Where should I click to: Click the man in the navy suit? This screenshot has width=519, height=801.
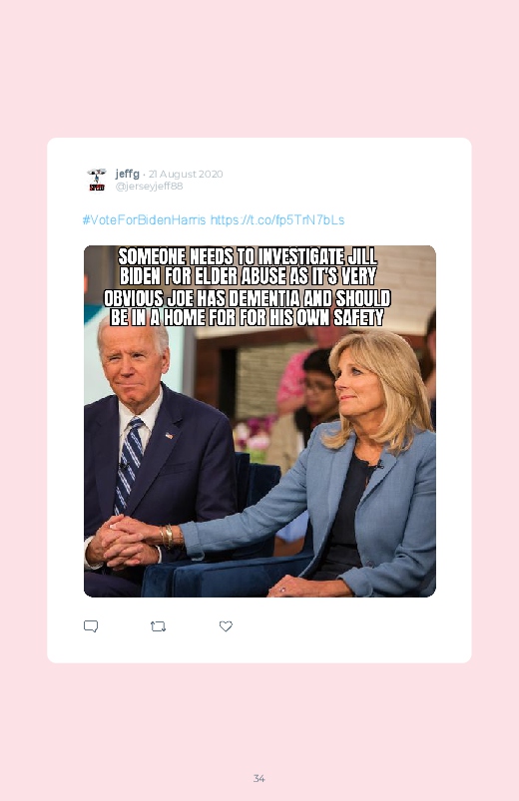coord(154,460)
